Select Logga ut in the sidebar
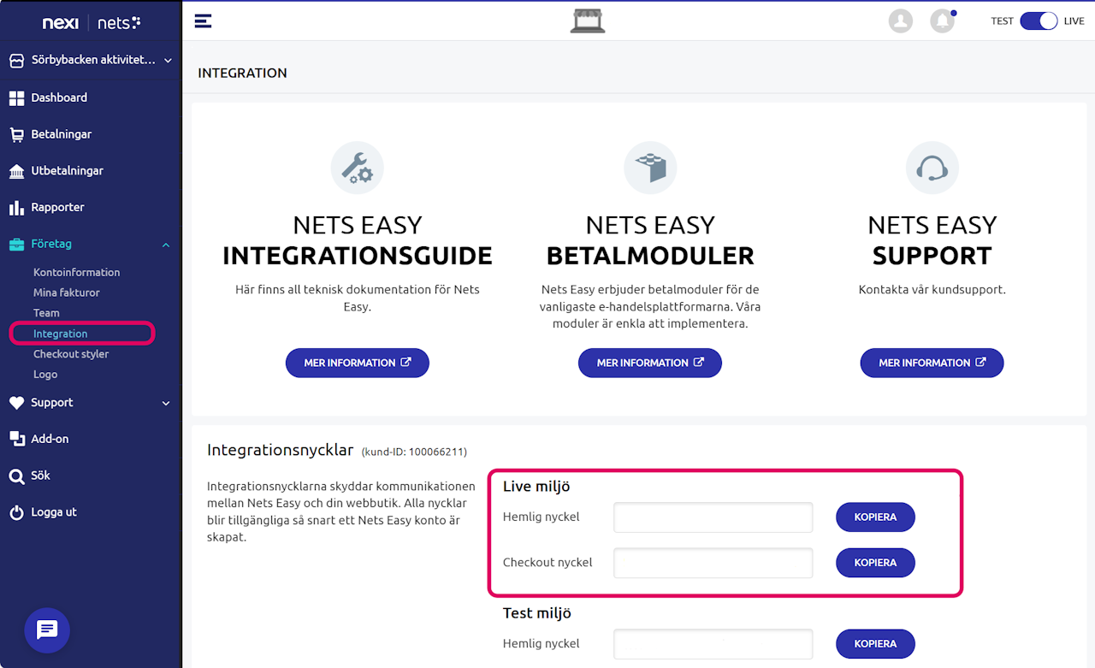This screenshot has width=1095, height=668. pyautogui.click(x=54, y=512)
